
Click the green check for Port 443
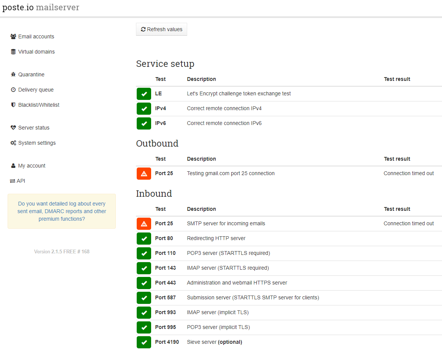[x=144, y=283]
